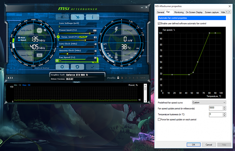Click the Temp Limit slider handle
Image resolution: width=235 pixels, height=151 pixels.
pos(85,40)
